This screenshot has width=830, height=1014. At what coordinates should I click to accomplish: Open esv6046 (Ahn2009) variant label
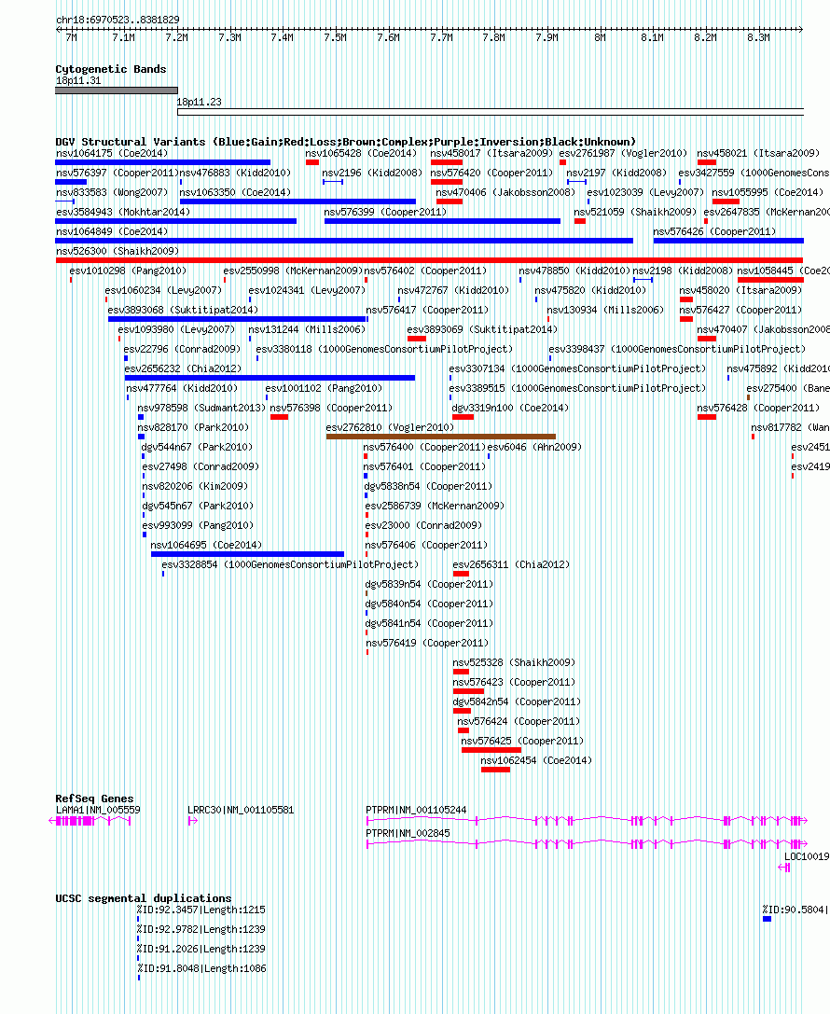(x=534, y=447)
